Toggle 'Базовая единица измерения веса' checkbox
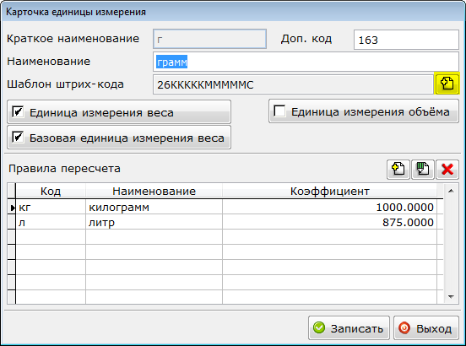This screenshot has width=466, height=346. tap(18, 138)
